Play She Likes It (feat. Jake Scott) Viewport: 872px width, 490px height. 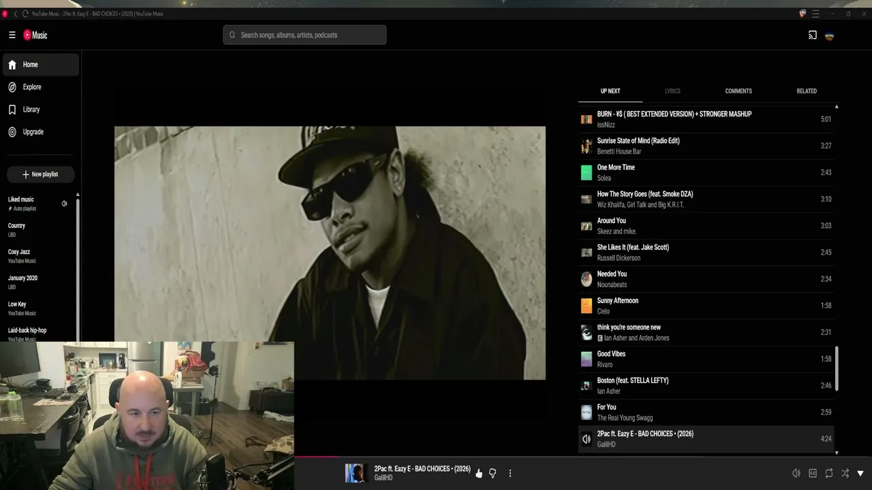click(x=706, y=252)
